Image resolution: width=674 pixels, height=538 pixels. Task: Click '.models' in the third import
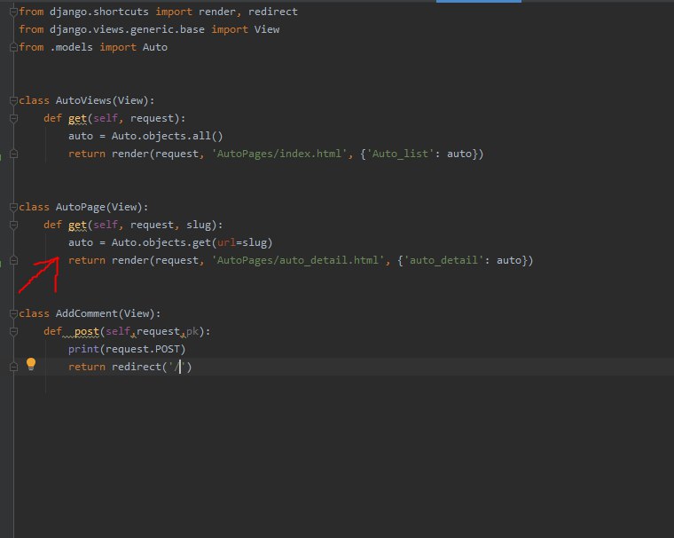(71, 47)
